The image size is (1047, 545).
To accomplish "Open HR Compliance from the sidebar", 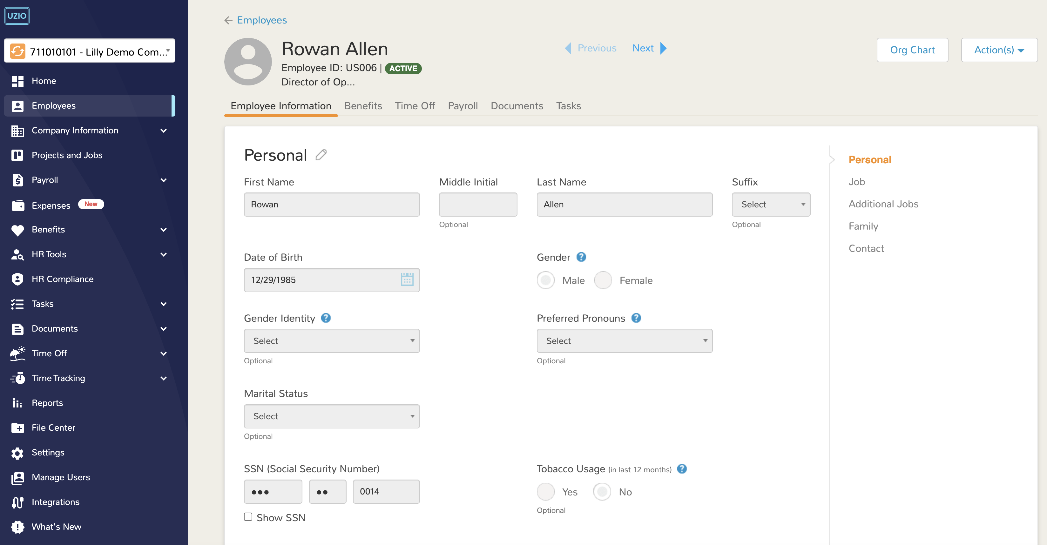I will coord(62,279).
